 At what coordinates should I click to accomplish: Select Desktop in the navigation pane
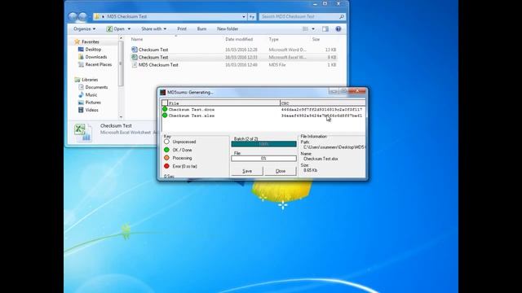[93, 49]
